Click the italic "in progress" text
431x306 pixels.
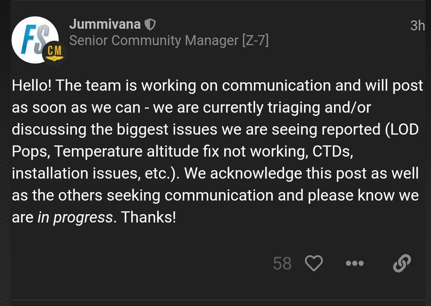point(75,217)
